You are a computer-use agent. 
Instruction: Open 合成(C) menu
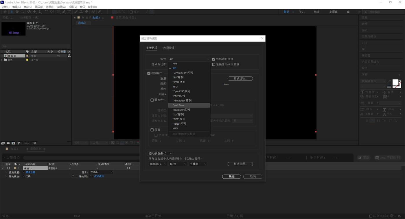(28, 7)
